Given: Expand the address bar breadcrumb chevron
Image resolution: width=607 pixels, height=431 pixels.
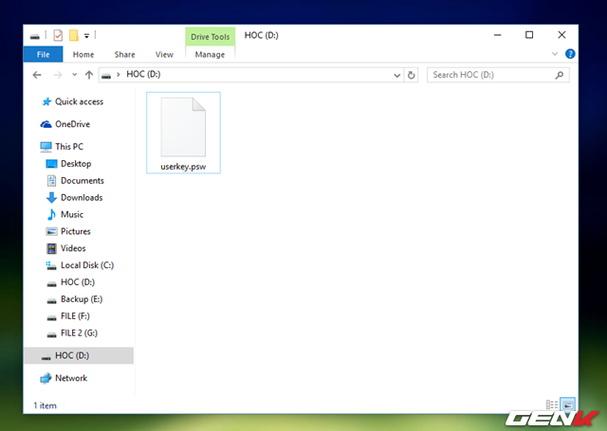Looking at the screenshot, I should [118, 75].
